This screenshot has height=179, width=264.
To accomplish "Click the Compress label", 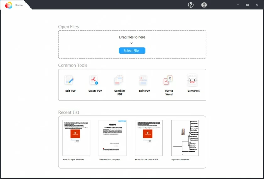I will pos(194,91).
